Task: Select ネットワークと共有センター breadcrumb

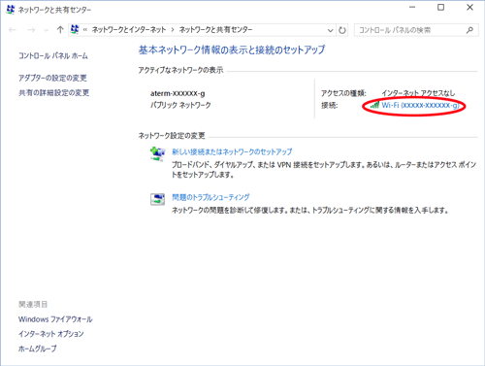Action: coord(215,30)
